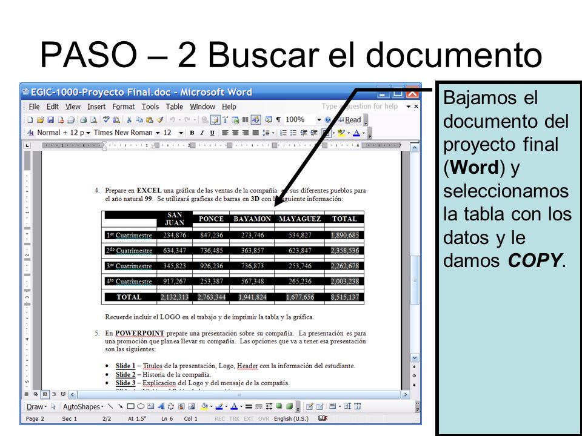Open the Insert menu
582x436 pixels.
pos(96,107)
